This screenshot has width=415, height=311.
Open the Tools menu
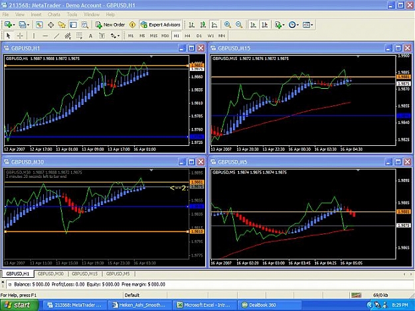(72, 15)
